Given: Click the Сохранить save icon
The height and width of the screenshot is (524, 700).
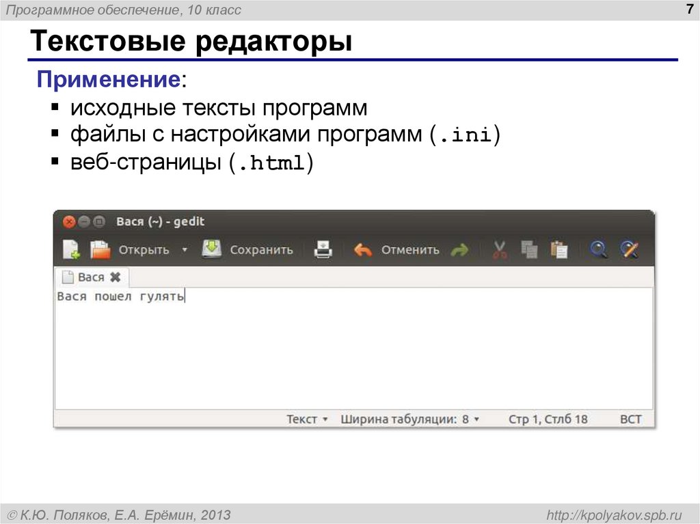Looking at the screenshot, I should pyautogui.click(x=212, y=250).
